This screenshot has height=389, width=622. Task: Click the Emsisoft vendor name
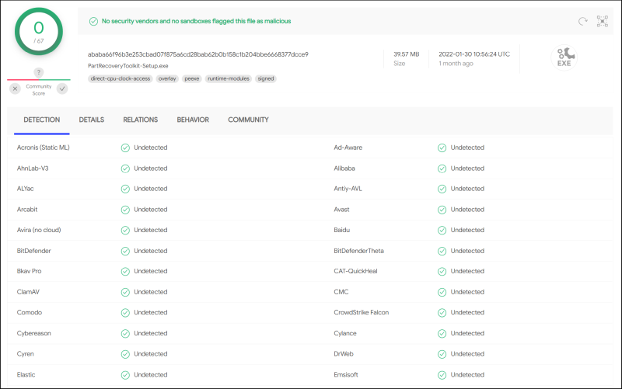tap(346, 375)
